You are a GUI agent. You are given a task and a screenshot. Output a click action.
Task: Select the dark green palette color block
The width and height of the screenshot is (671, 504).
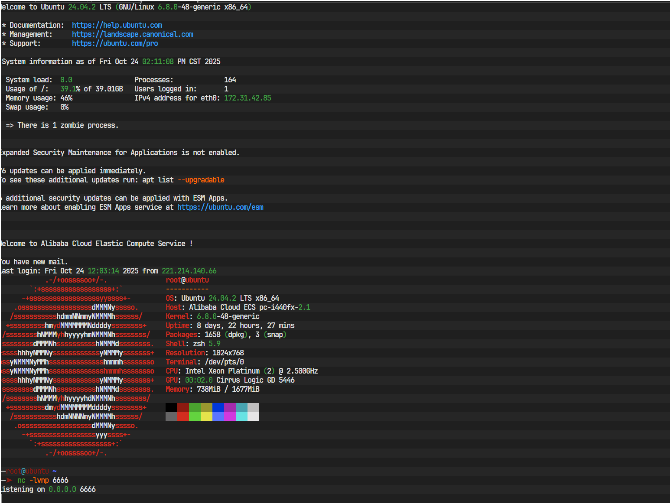pyautogui.click(x=195, y=407)
